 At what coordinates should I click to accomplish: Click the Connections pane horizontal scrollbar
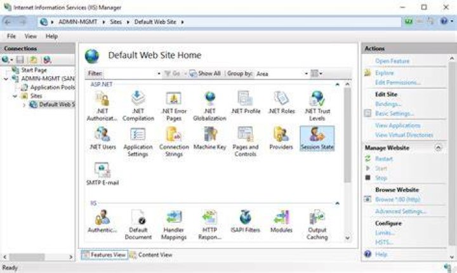coord(27,257)
